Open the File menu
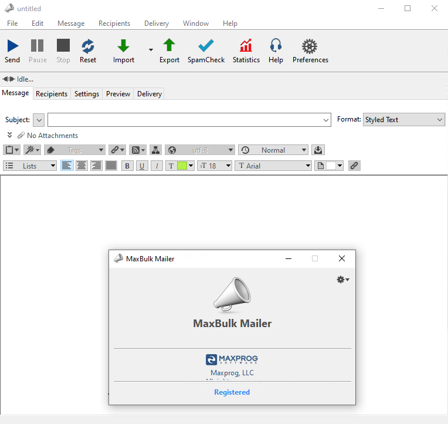The height and width of the screenshot is (424, 448). (x=12, y=23)
